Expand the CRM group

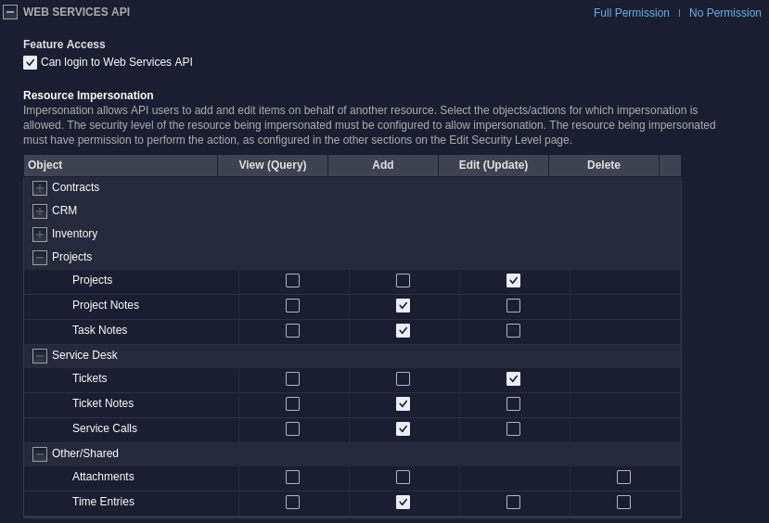[40, 211]
